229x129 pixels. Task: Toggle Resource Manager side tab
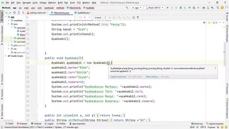[x=2, y=35]
